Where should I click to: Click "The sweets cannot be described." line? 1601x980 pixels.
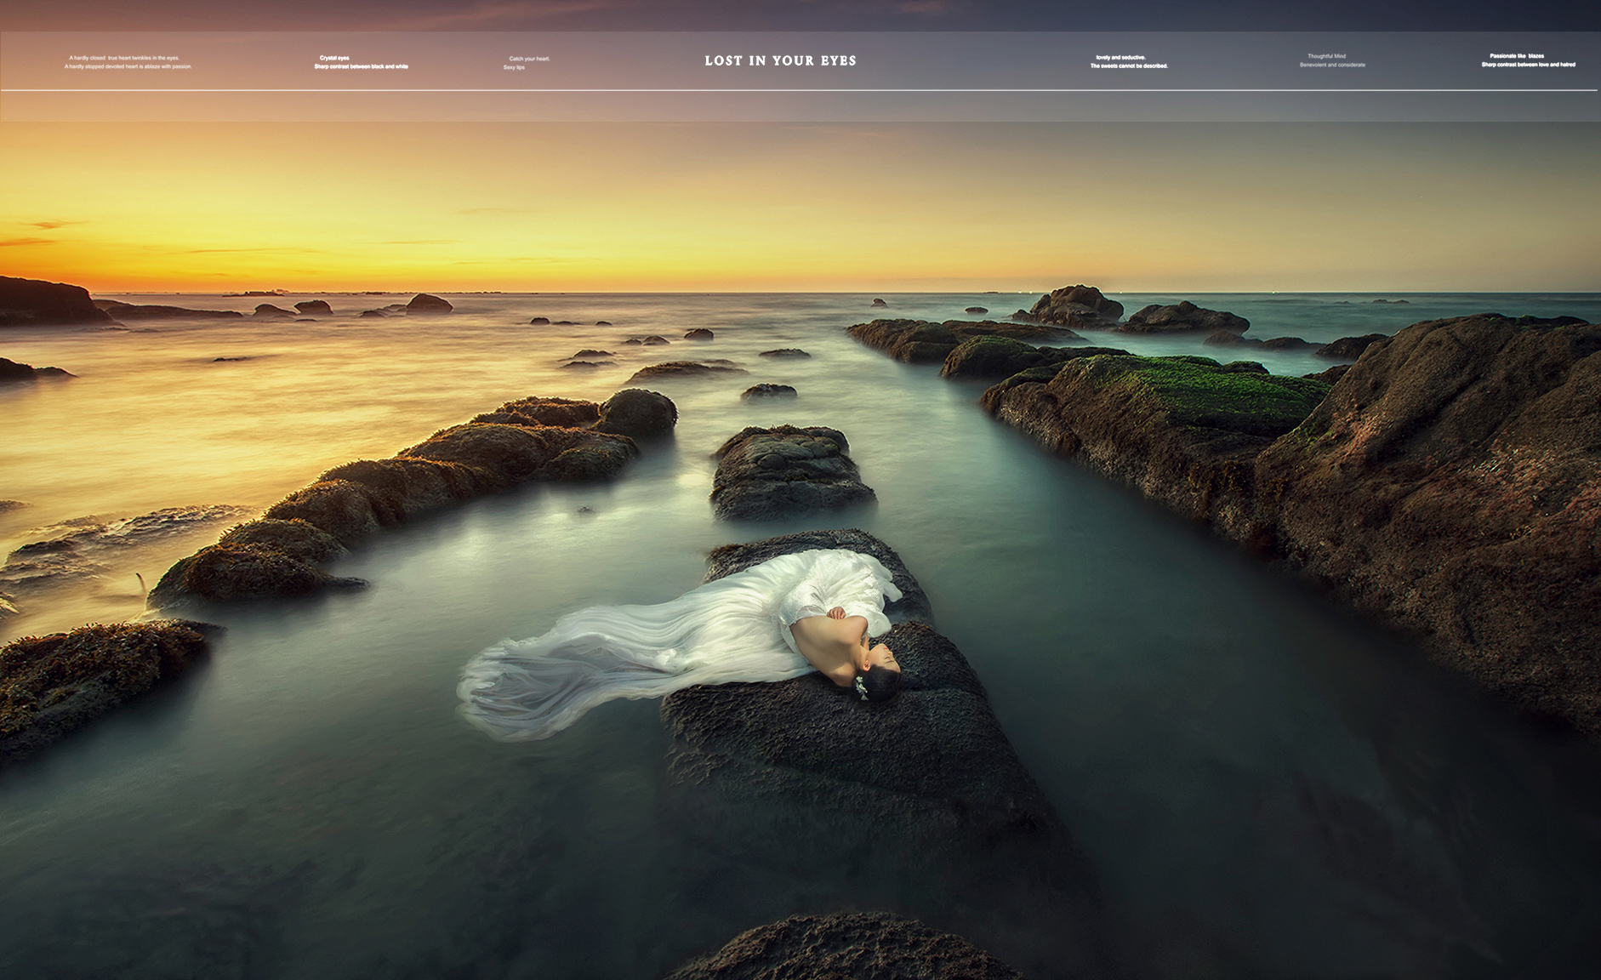coord(1129,66)
